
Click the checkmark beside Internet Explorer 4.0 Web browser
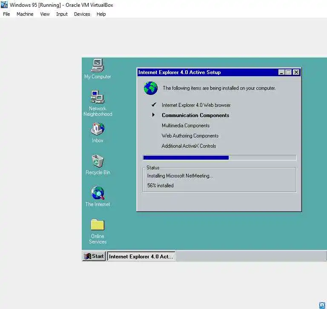point(154,105)
